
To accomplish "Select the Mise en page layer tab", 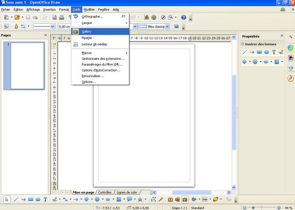I will [x=84, y=192].
